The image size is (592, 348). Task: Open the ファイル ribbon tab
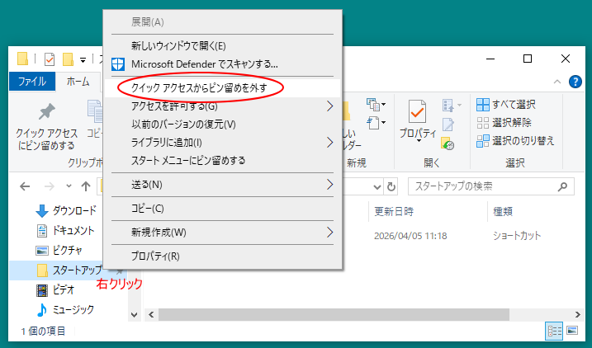point(32,82)
